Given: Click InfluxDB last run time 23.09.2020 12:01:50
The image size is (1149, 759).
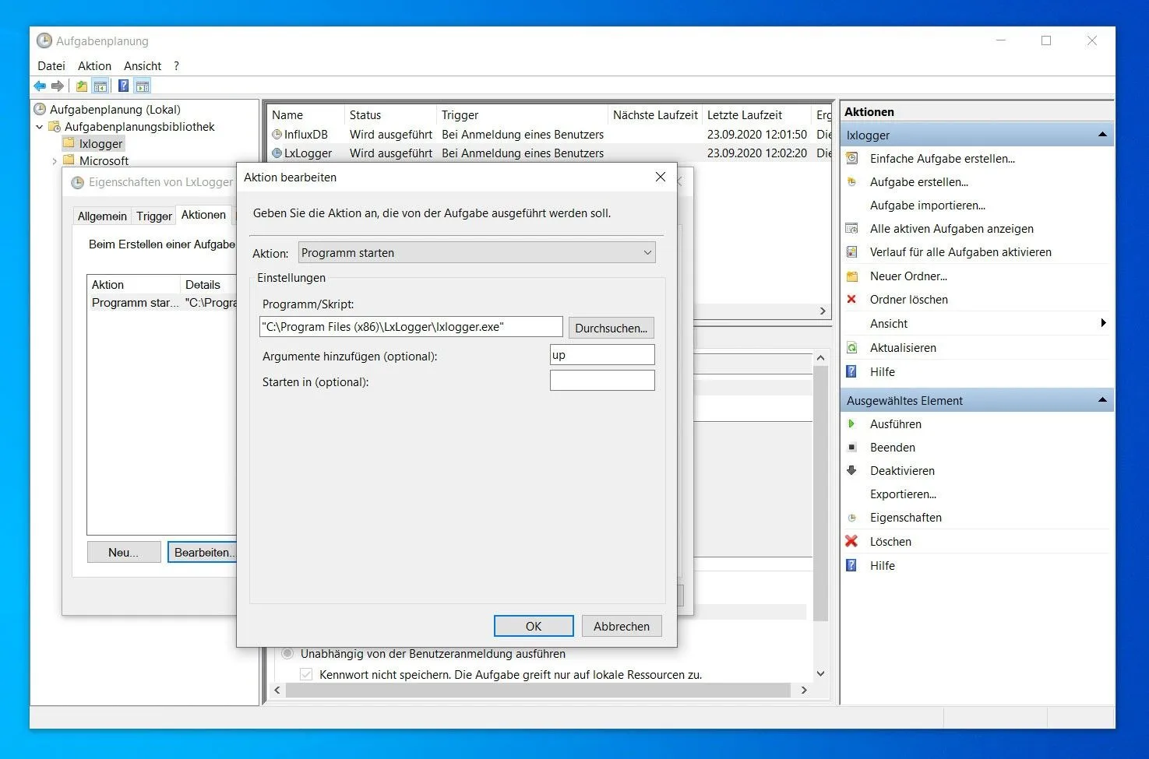Looking at the screenshot, I should coord(756,134).
